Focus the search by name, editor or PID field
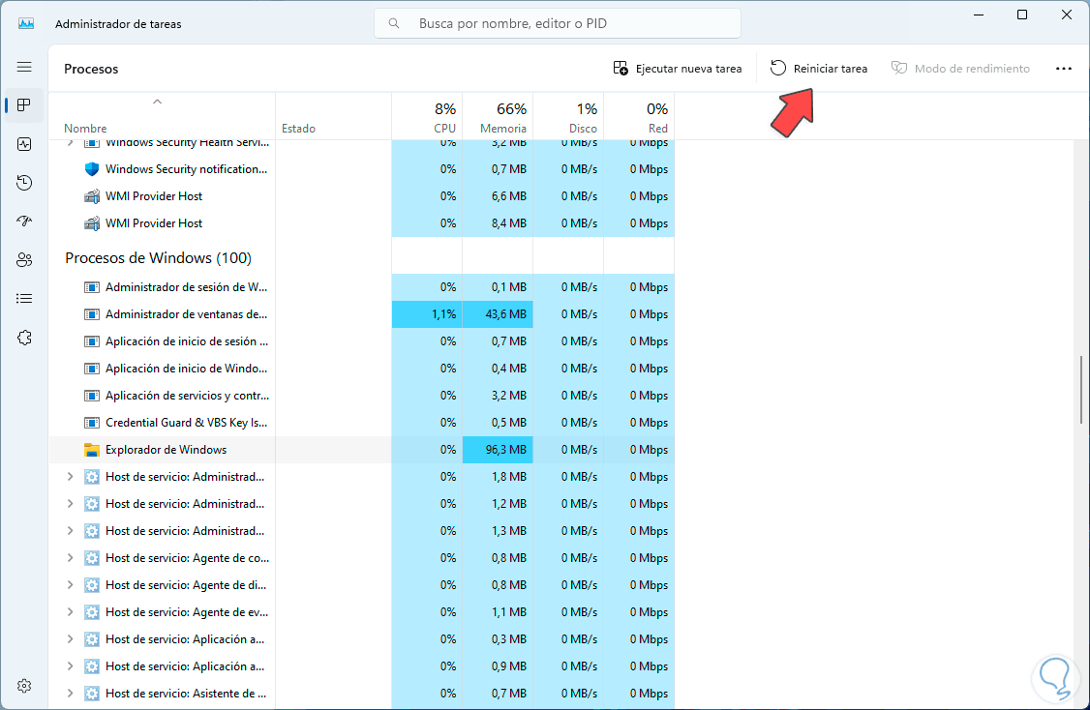Screen dimensions: 1090x710 tap(558, 23)
